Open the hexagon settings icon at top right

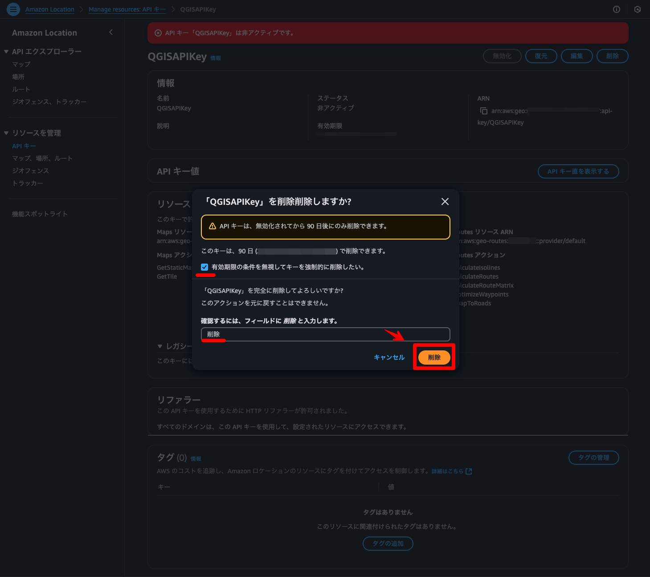638,9
